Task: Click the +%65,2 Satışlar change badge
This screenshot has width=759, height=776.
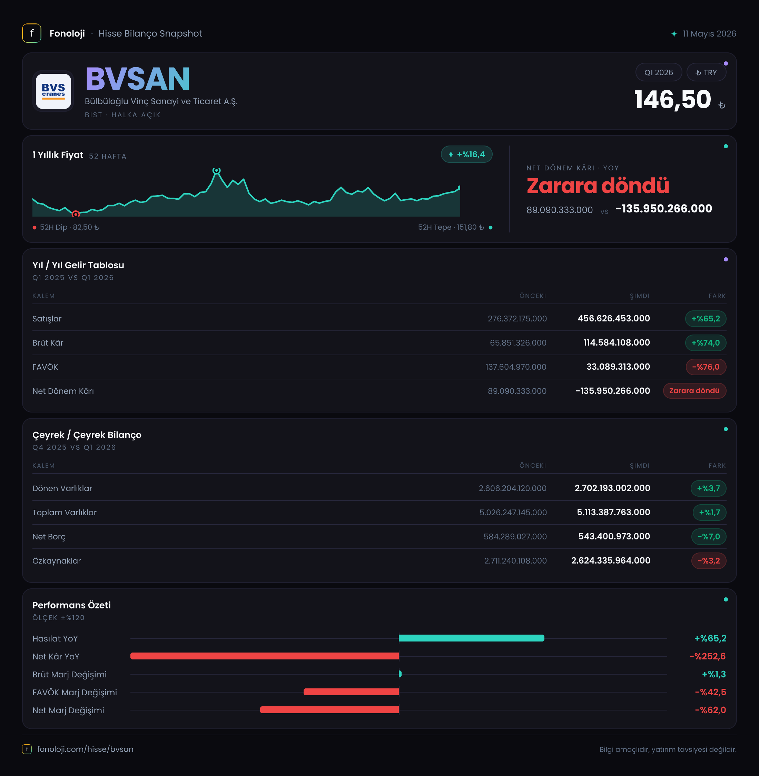Action: pyautogui.click(x=706, y=318)
